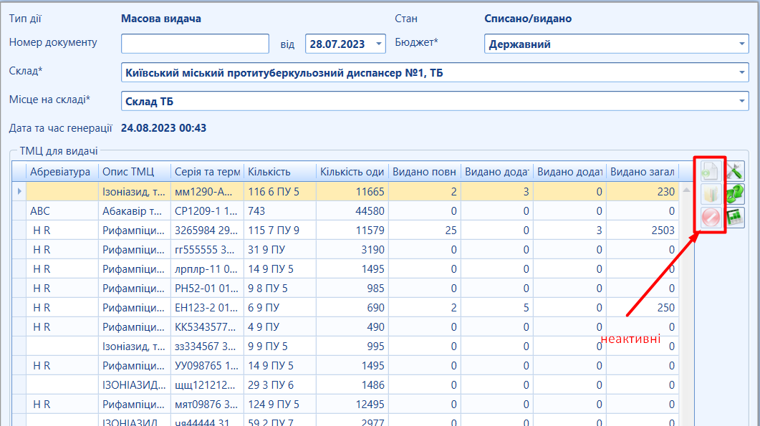The height and width of the screenshot is (426, 760).
Task: Select the ІЗОНІАЗИД description in row щщ121212
Action: coord(134,385)
